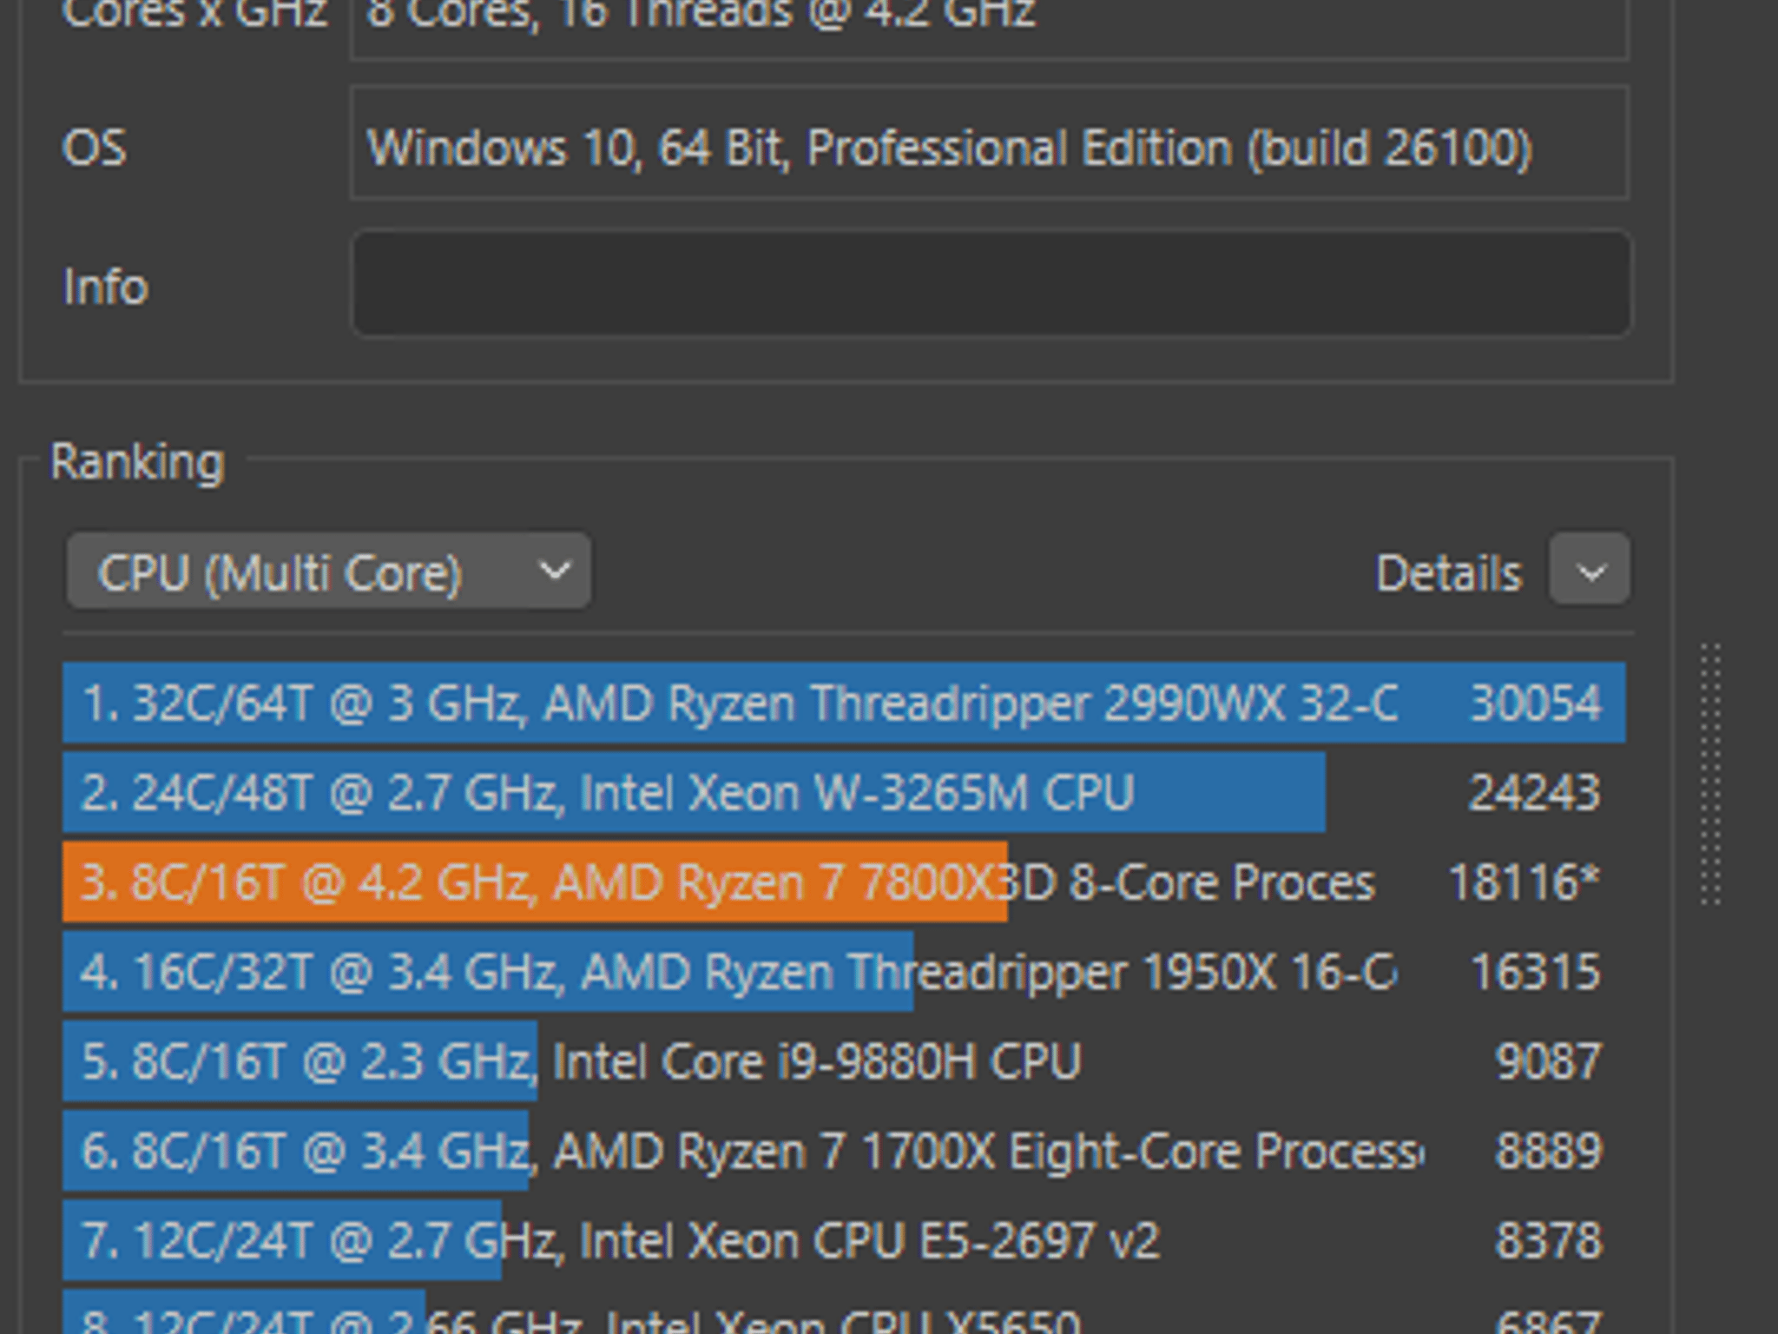
Task: Expand the Details dropdown arrow
Action: click(x=1590, y=570)
